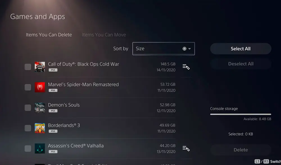This screenshot has height=165, width=281.
Task: Click the Demon's Souls game cover icon
Action: [40, 108]
